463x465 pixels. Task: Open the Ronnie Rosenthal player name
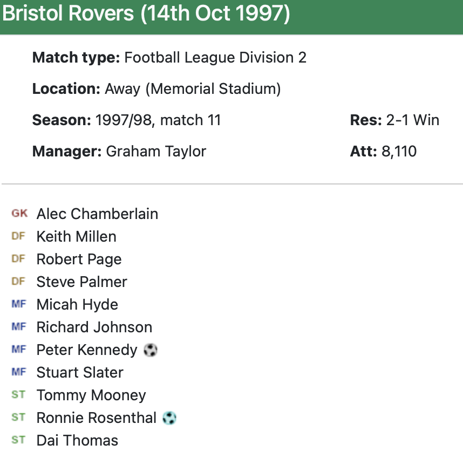click(x=96, y=418)
